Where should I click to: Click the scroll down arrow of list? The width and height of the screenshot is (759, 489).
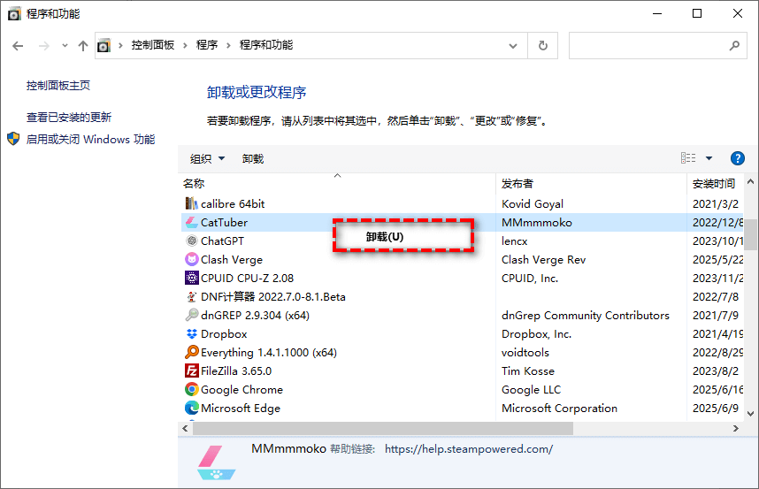(750, 414)
